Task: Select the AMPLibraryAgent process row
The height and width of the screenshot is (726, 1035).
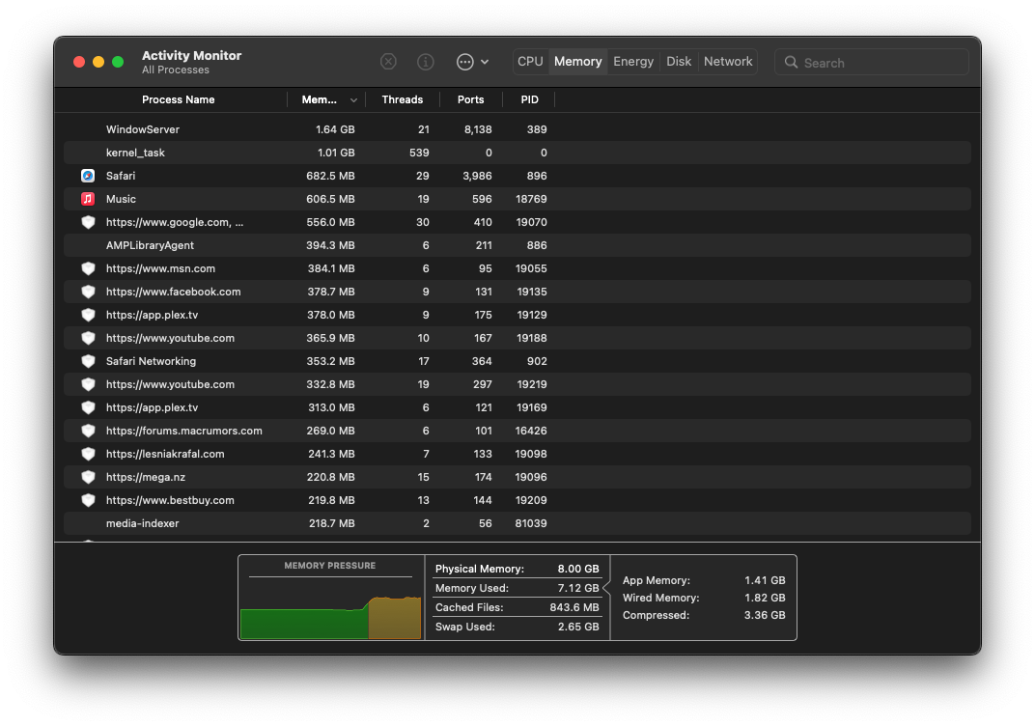Action: [517, 245]
